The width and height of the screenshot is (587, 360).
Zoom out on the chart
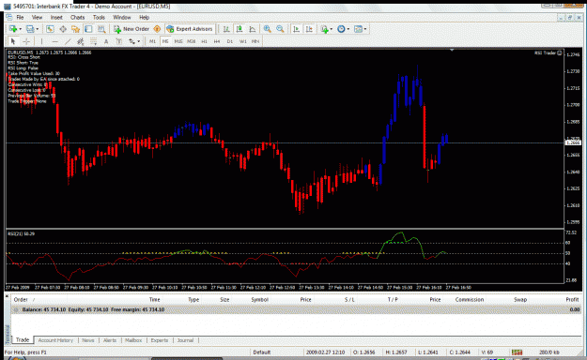click(280, 29)
